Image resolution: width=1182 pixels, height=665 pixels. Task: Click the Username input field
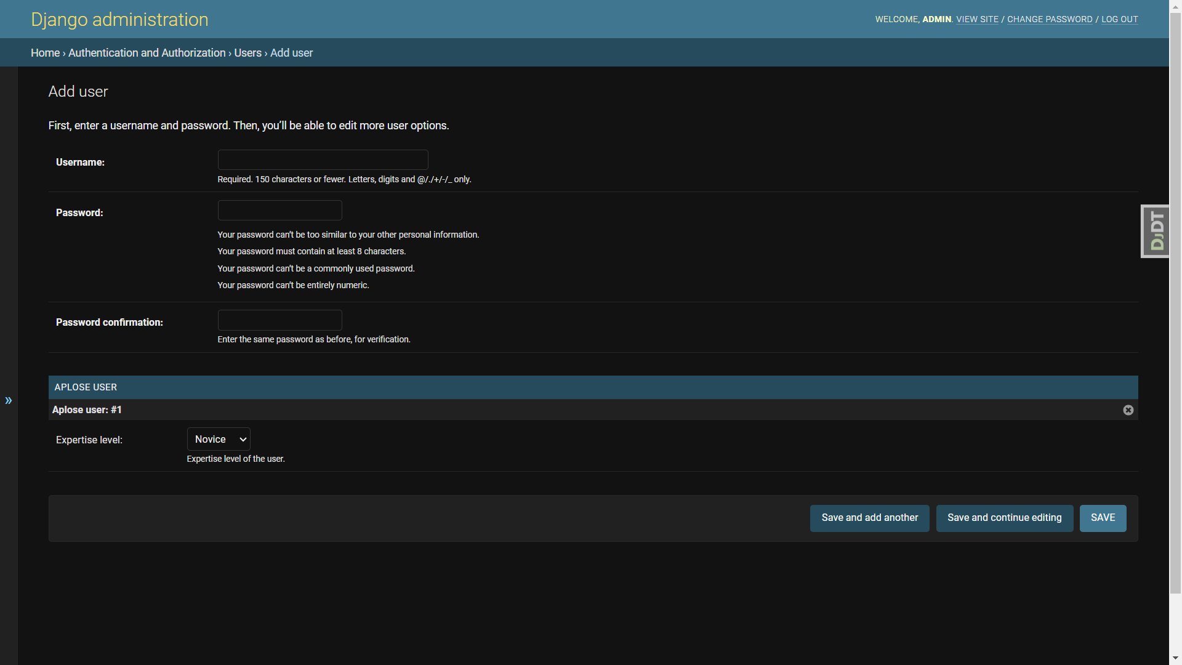323,160
